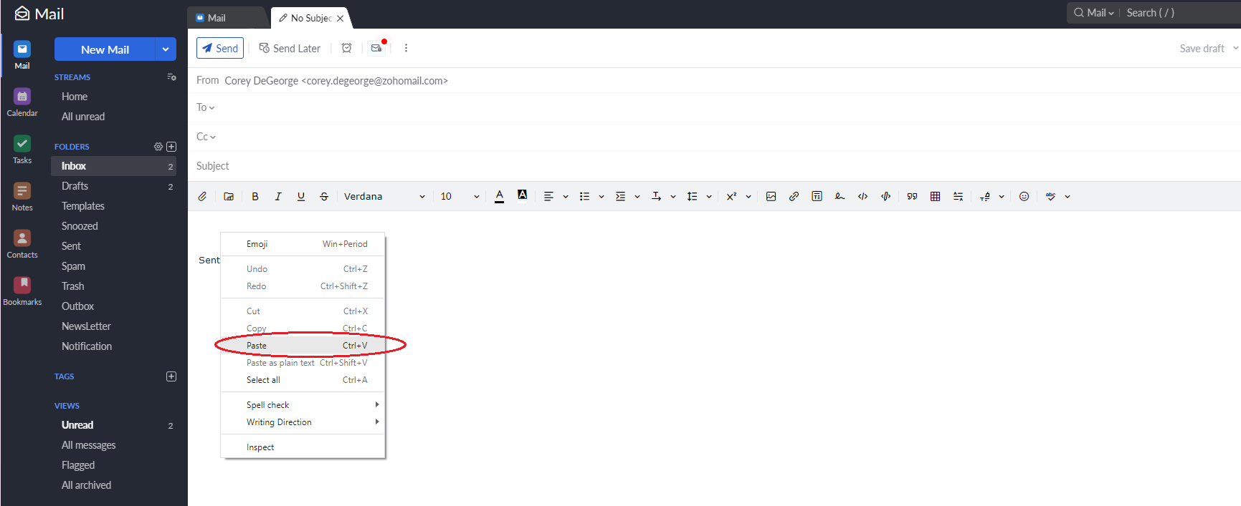
Task: Click the Send button
Action: tap(220, 48)
